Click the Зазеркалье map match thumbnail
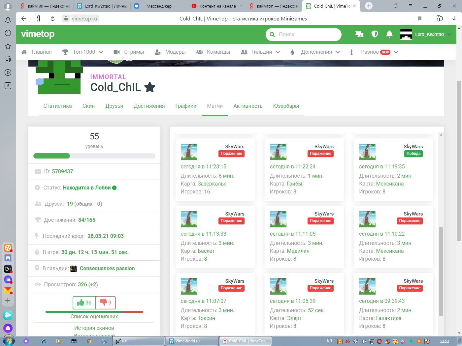Screen dimensions: 462x346 [x=189, y=152]
